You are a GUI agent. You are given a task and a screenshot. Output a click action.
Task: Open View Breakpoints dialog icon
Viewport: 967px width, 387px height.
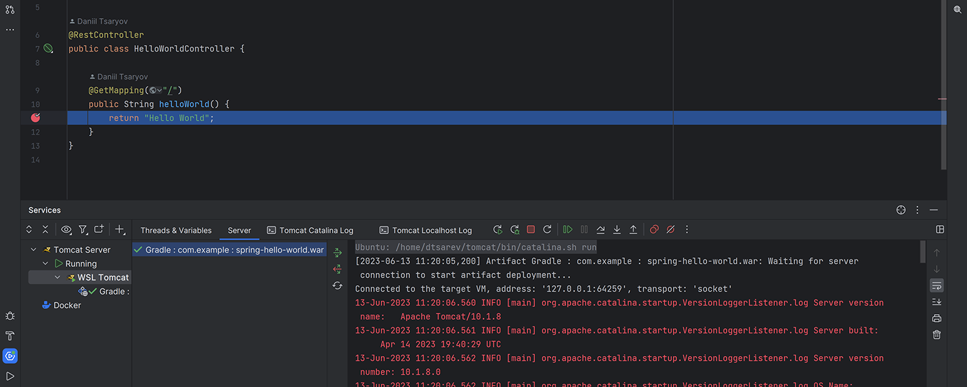point(654,230)
